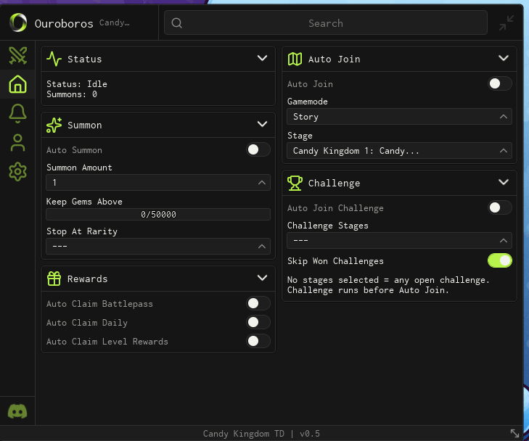Open the Discord link icon

pos(17,411)
